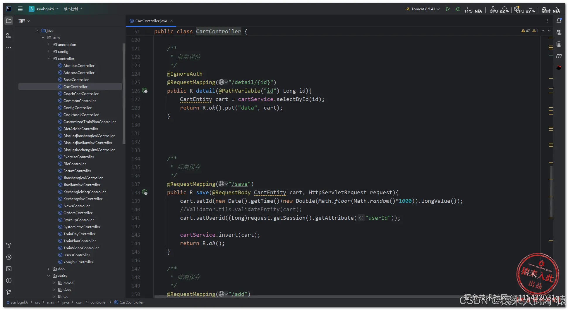
Task: Click the @IgnoreAuth annotation on line 124
Action: coord(185,74)
